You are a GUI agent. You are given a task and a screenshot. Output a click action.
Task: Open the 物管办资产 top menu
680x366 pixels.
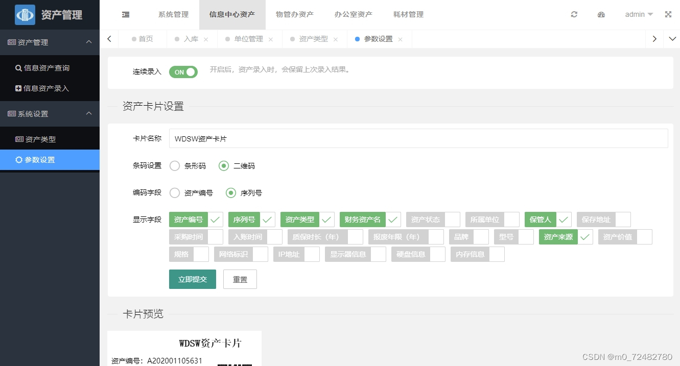(295, 15)
